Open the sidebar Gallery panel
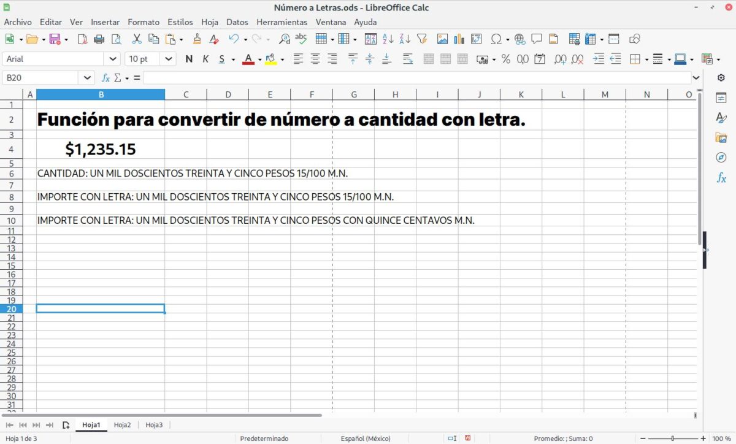736x444 pixels. coord(721,137)
